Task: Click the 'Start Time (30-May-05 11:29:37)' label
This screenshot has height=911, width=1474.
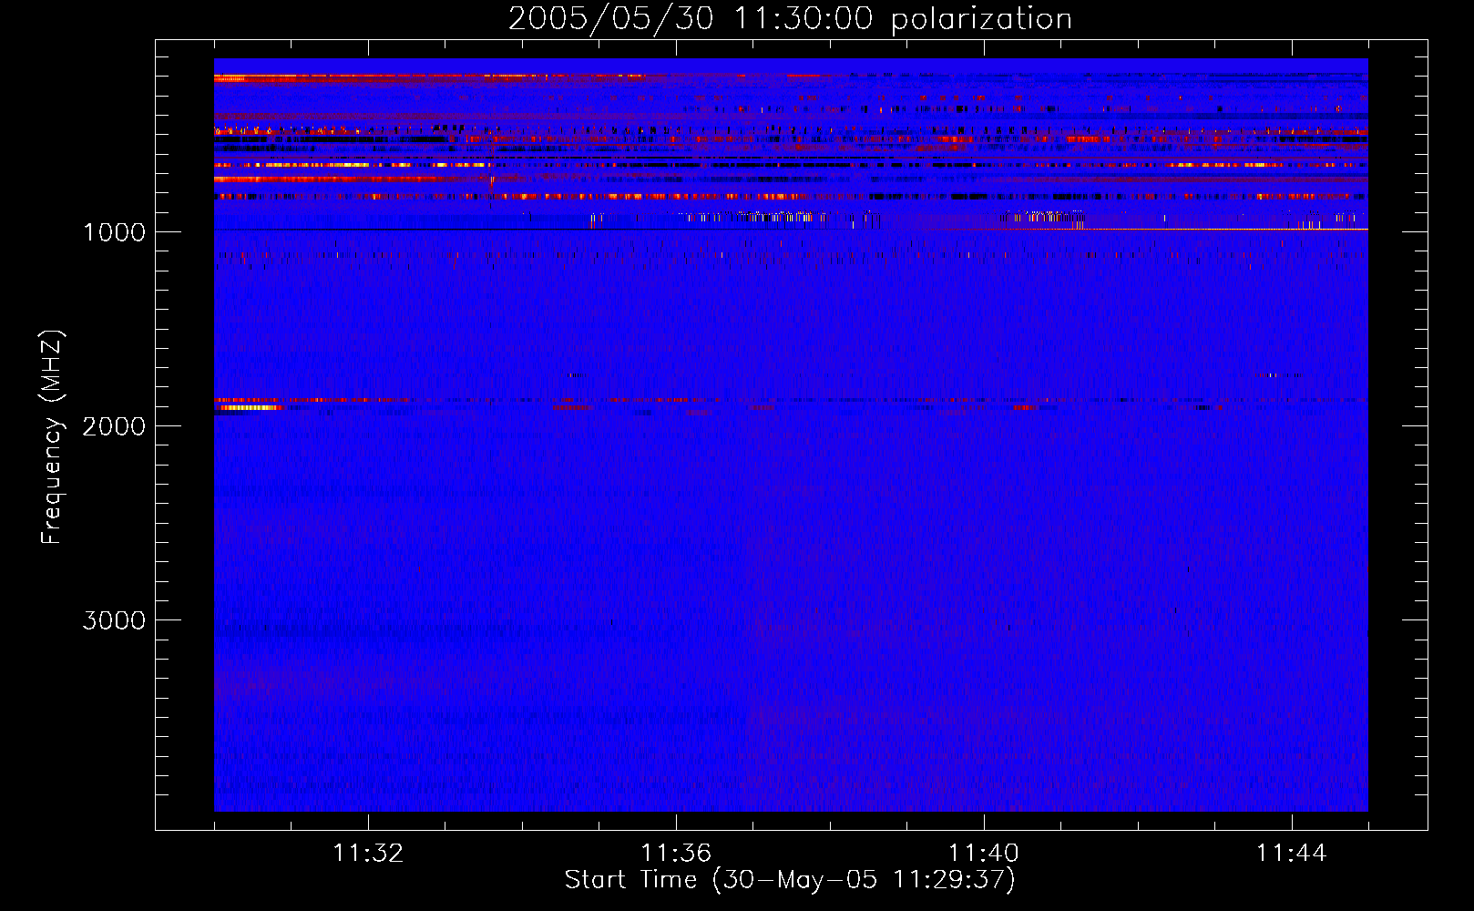Action: [790, 880]
